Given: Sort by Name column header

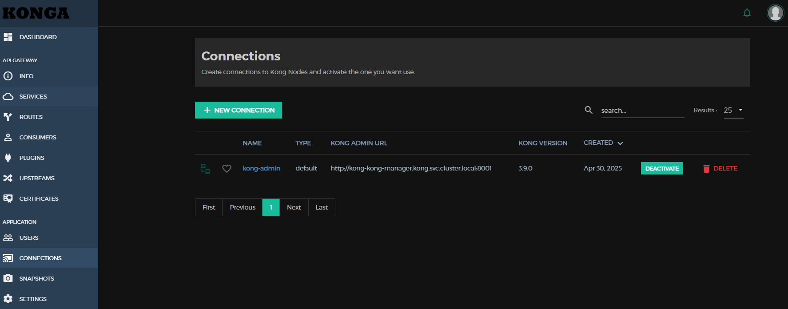Looking at the screenshot, I should pyautogui.click(x=252, y=143).
